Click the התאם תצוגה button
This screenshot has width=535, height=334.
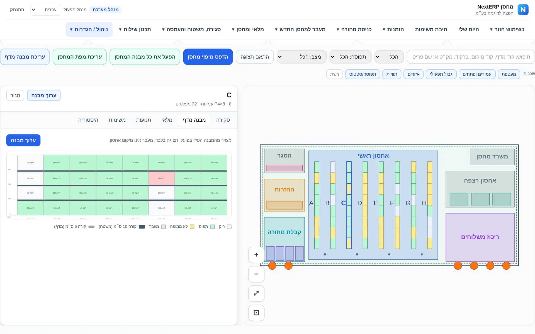255,57
